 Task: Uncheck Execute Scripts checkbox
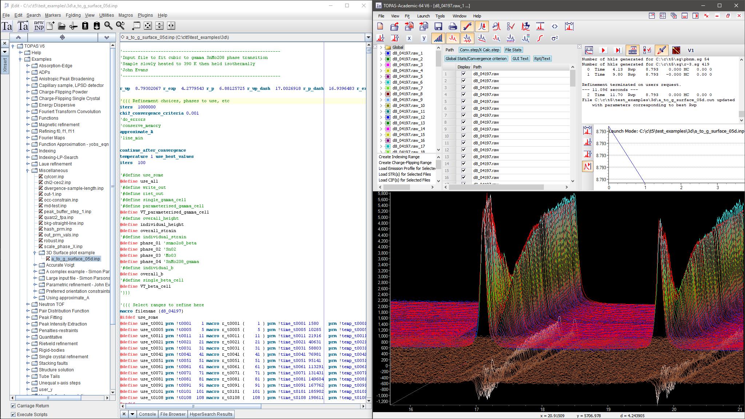point(13,414)
